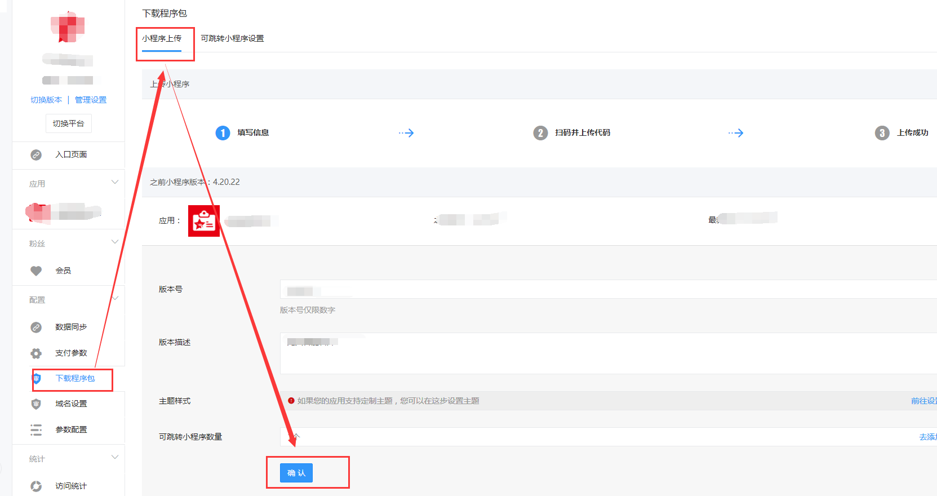Click the heart icon next to 会员
This screenshot has height=496, width=937.
pos(36,271)
